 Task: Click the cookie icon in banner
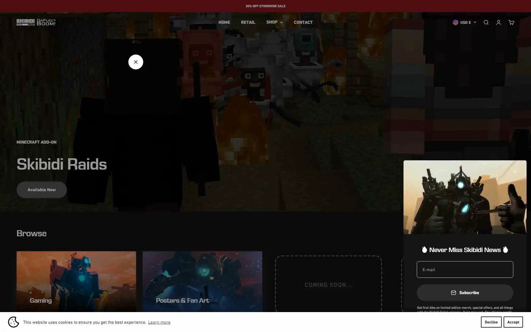[13, 322]
